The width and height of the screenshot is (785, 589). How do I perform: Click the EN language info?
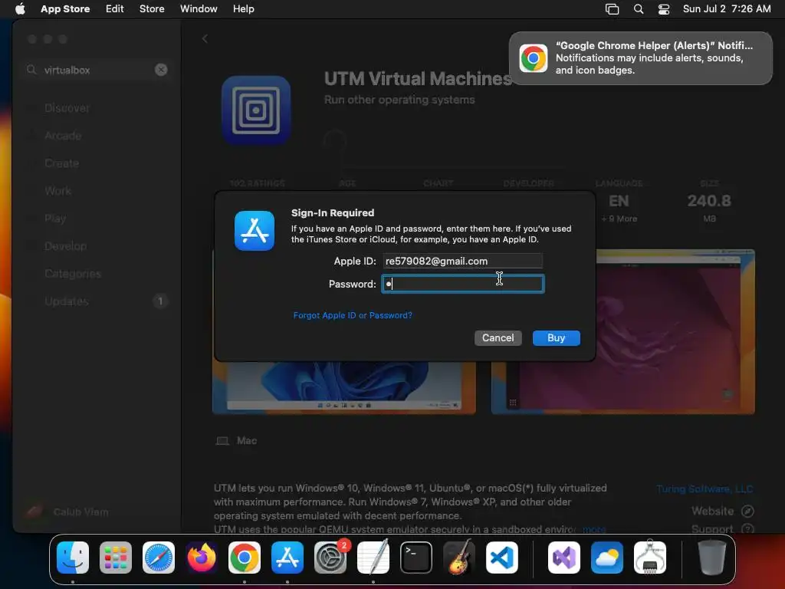point(619,202)
